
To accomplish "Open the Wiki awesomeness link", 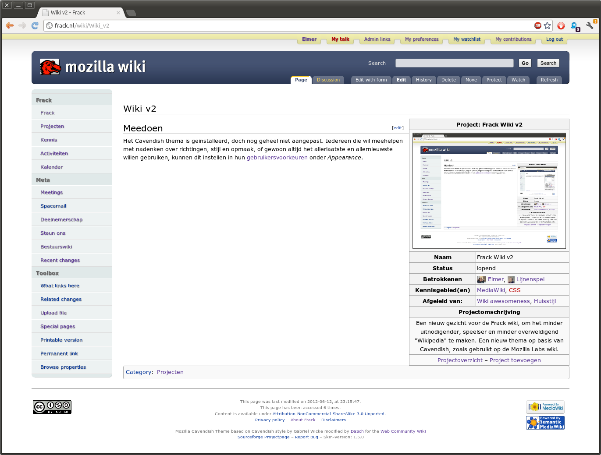I will click(x=503, y=301).
